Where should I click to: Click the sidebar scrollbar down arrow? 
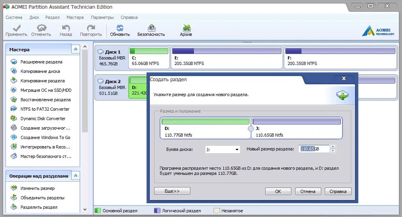click(x=85, y=209)
